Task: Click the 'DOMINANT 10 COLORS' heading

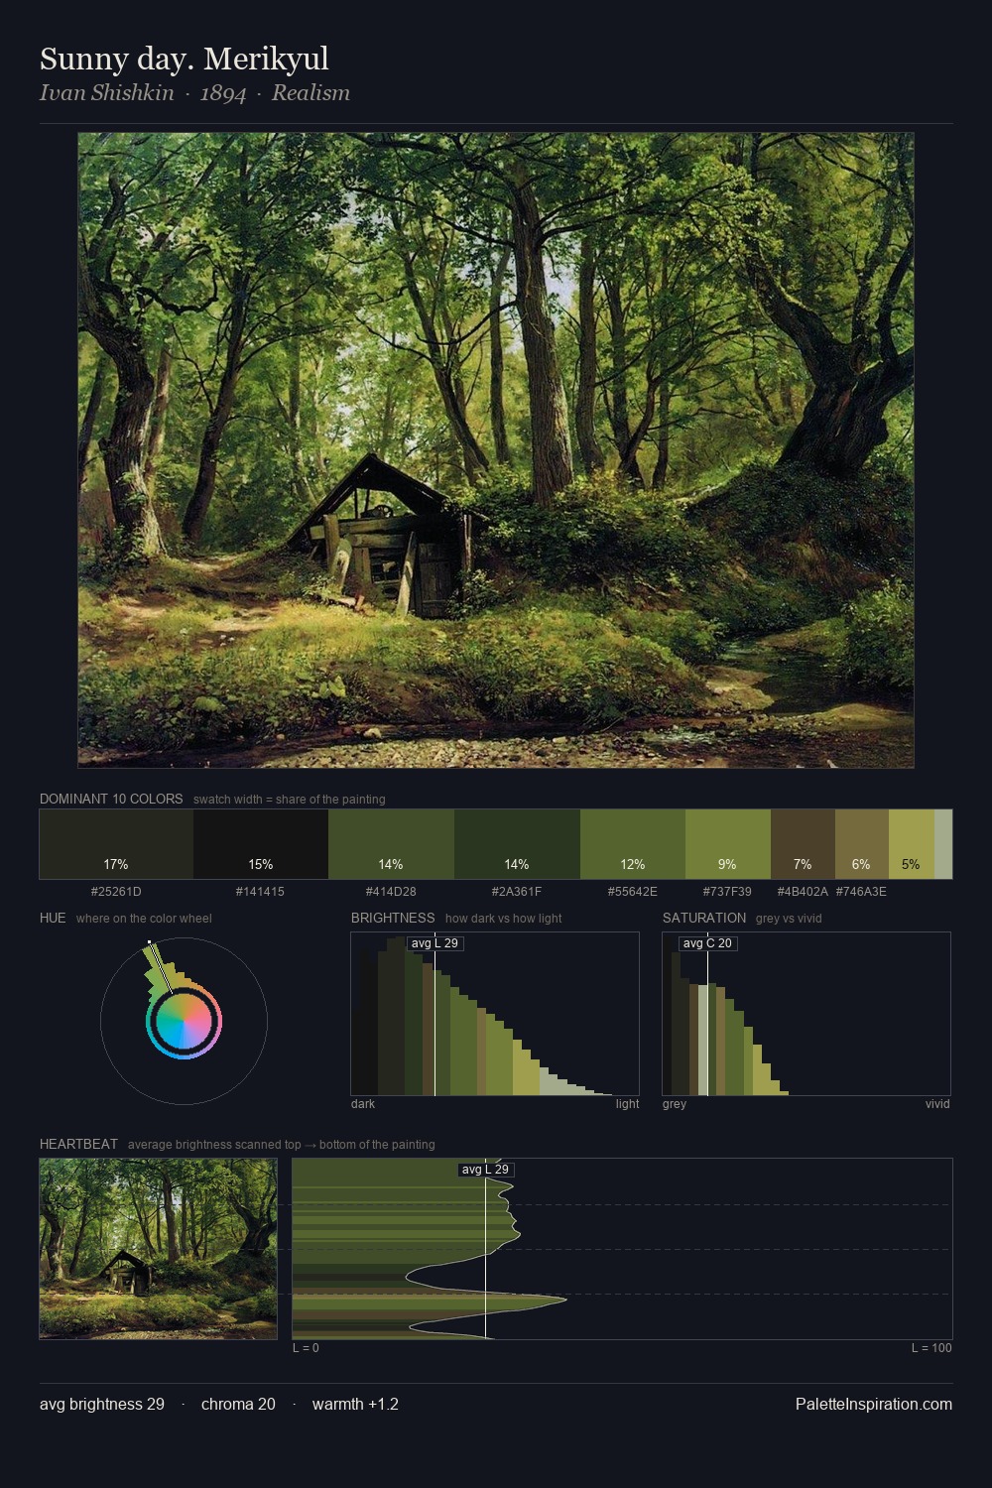Action: coord(111,799)
